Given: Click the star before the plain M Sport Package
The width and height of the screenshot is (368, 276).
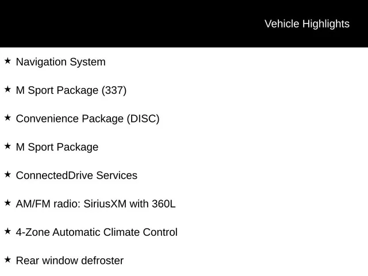Looking at the screenshot, I should (7, 146).
